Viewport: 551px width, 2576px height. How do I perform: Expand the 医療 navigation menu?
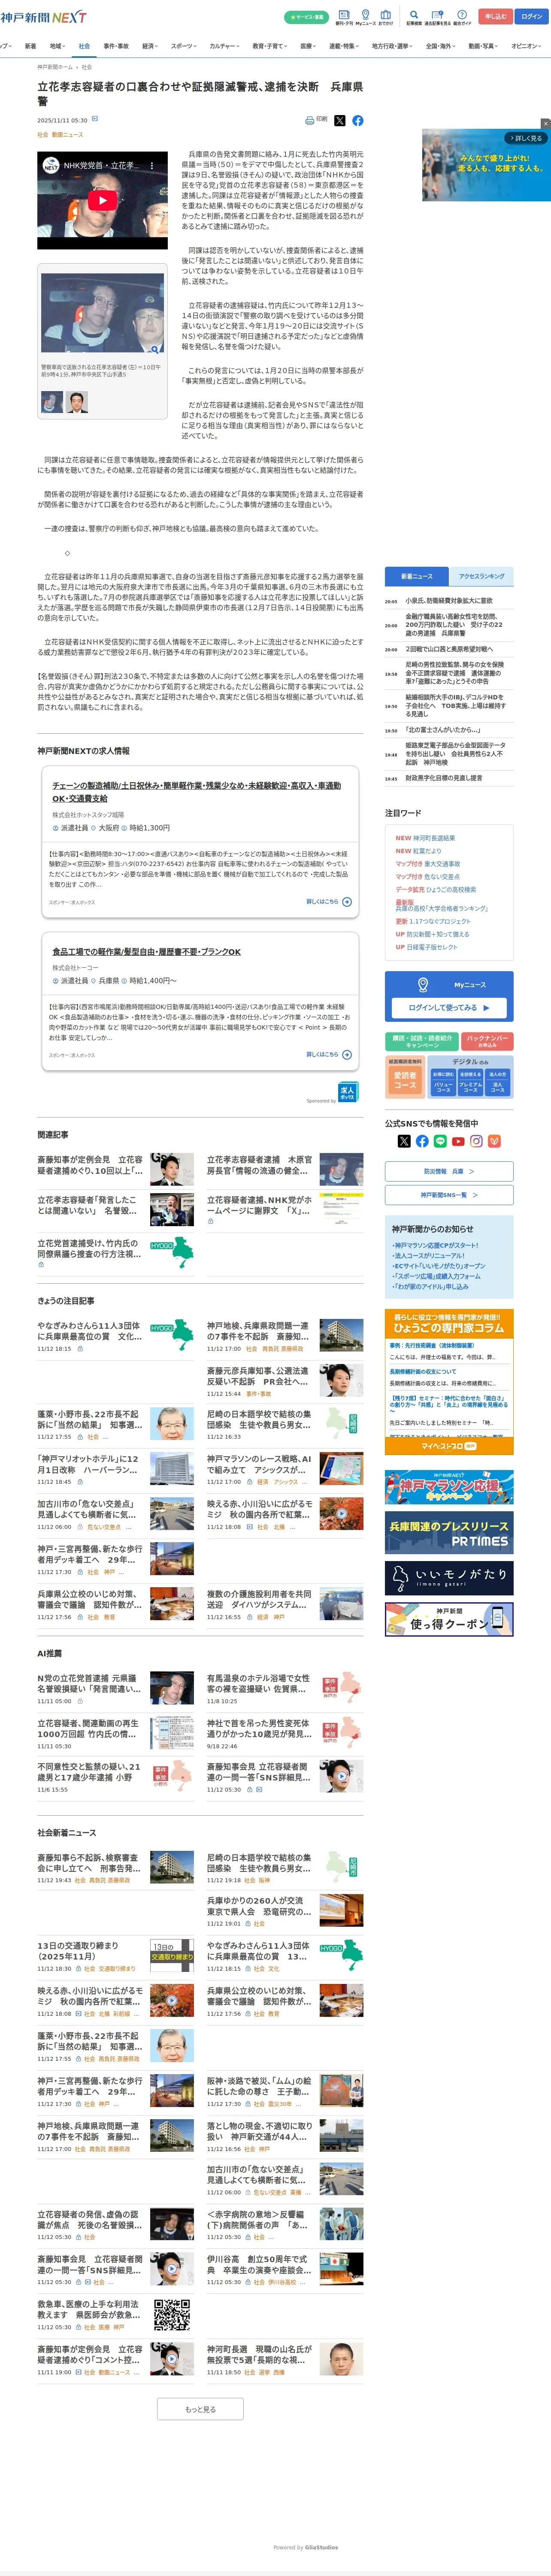[x=309, y=46]
